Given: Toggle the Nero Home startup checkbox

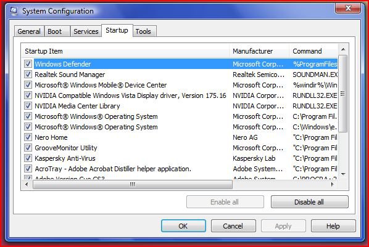Looking at the screenshot, I should [28, 137].
